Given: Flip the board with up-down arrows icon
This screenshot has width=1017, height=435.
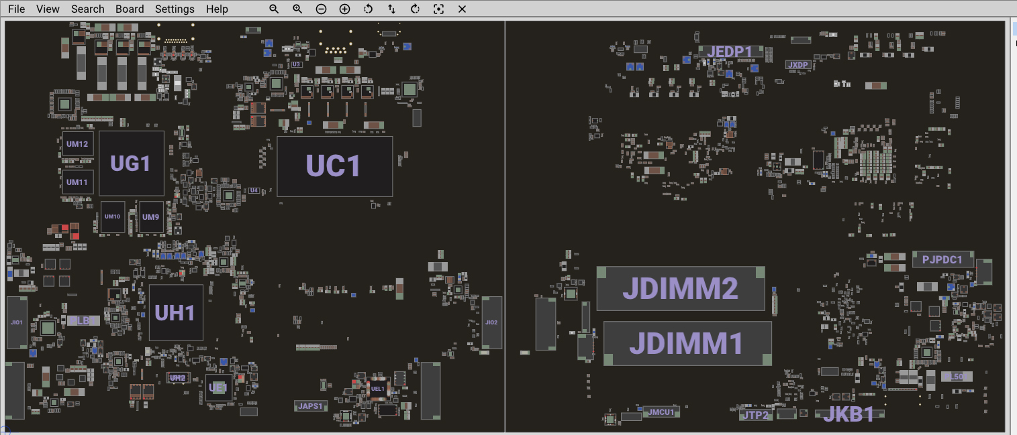Looking at the screenshot, I should coord(391,9).
